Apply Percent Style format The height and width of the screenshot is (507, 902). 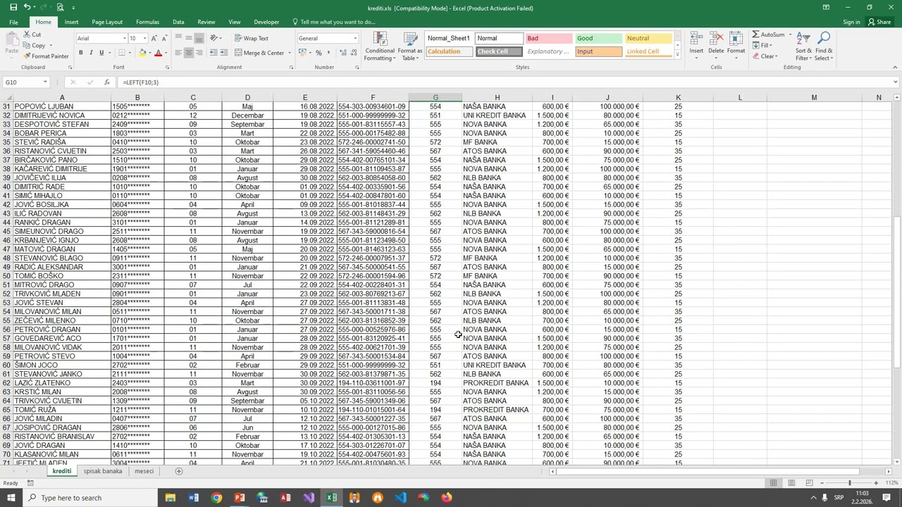(319, 53)
